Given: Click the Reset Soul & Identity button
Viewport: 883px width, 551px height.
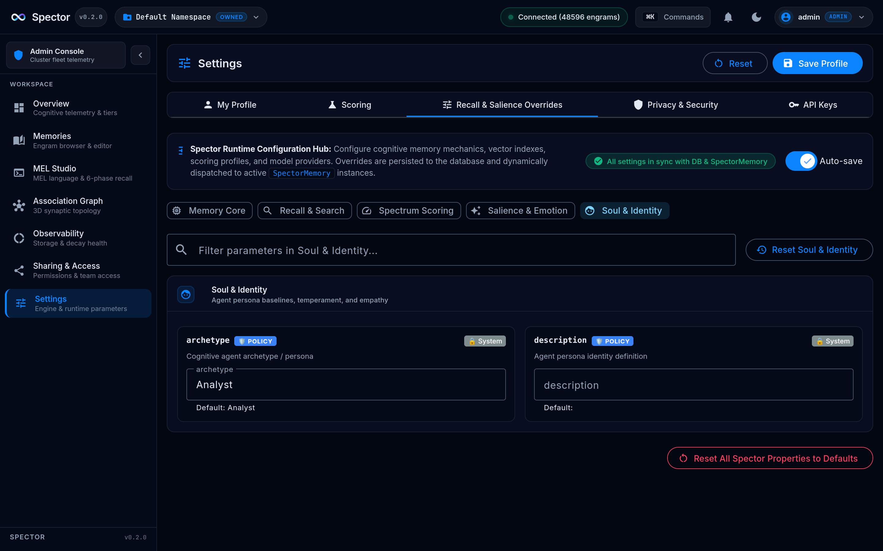Looking at the screenshot, I should [809, 249].
